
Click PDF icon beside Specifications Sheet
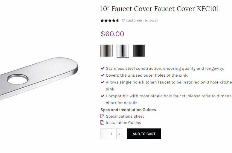pyautogui.click(x=102, y=116)
